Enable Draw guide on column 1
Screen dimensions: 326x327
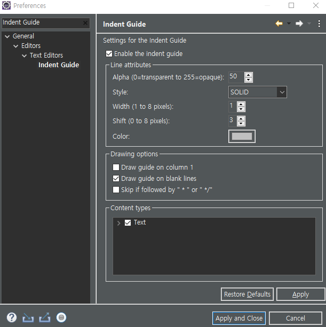click(x=116, y=168)
